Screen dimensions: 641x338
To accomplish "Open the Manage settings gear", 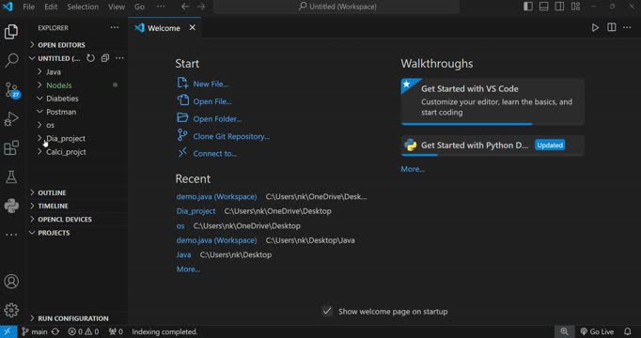I will pos(11,310).
